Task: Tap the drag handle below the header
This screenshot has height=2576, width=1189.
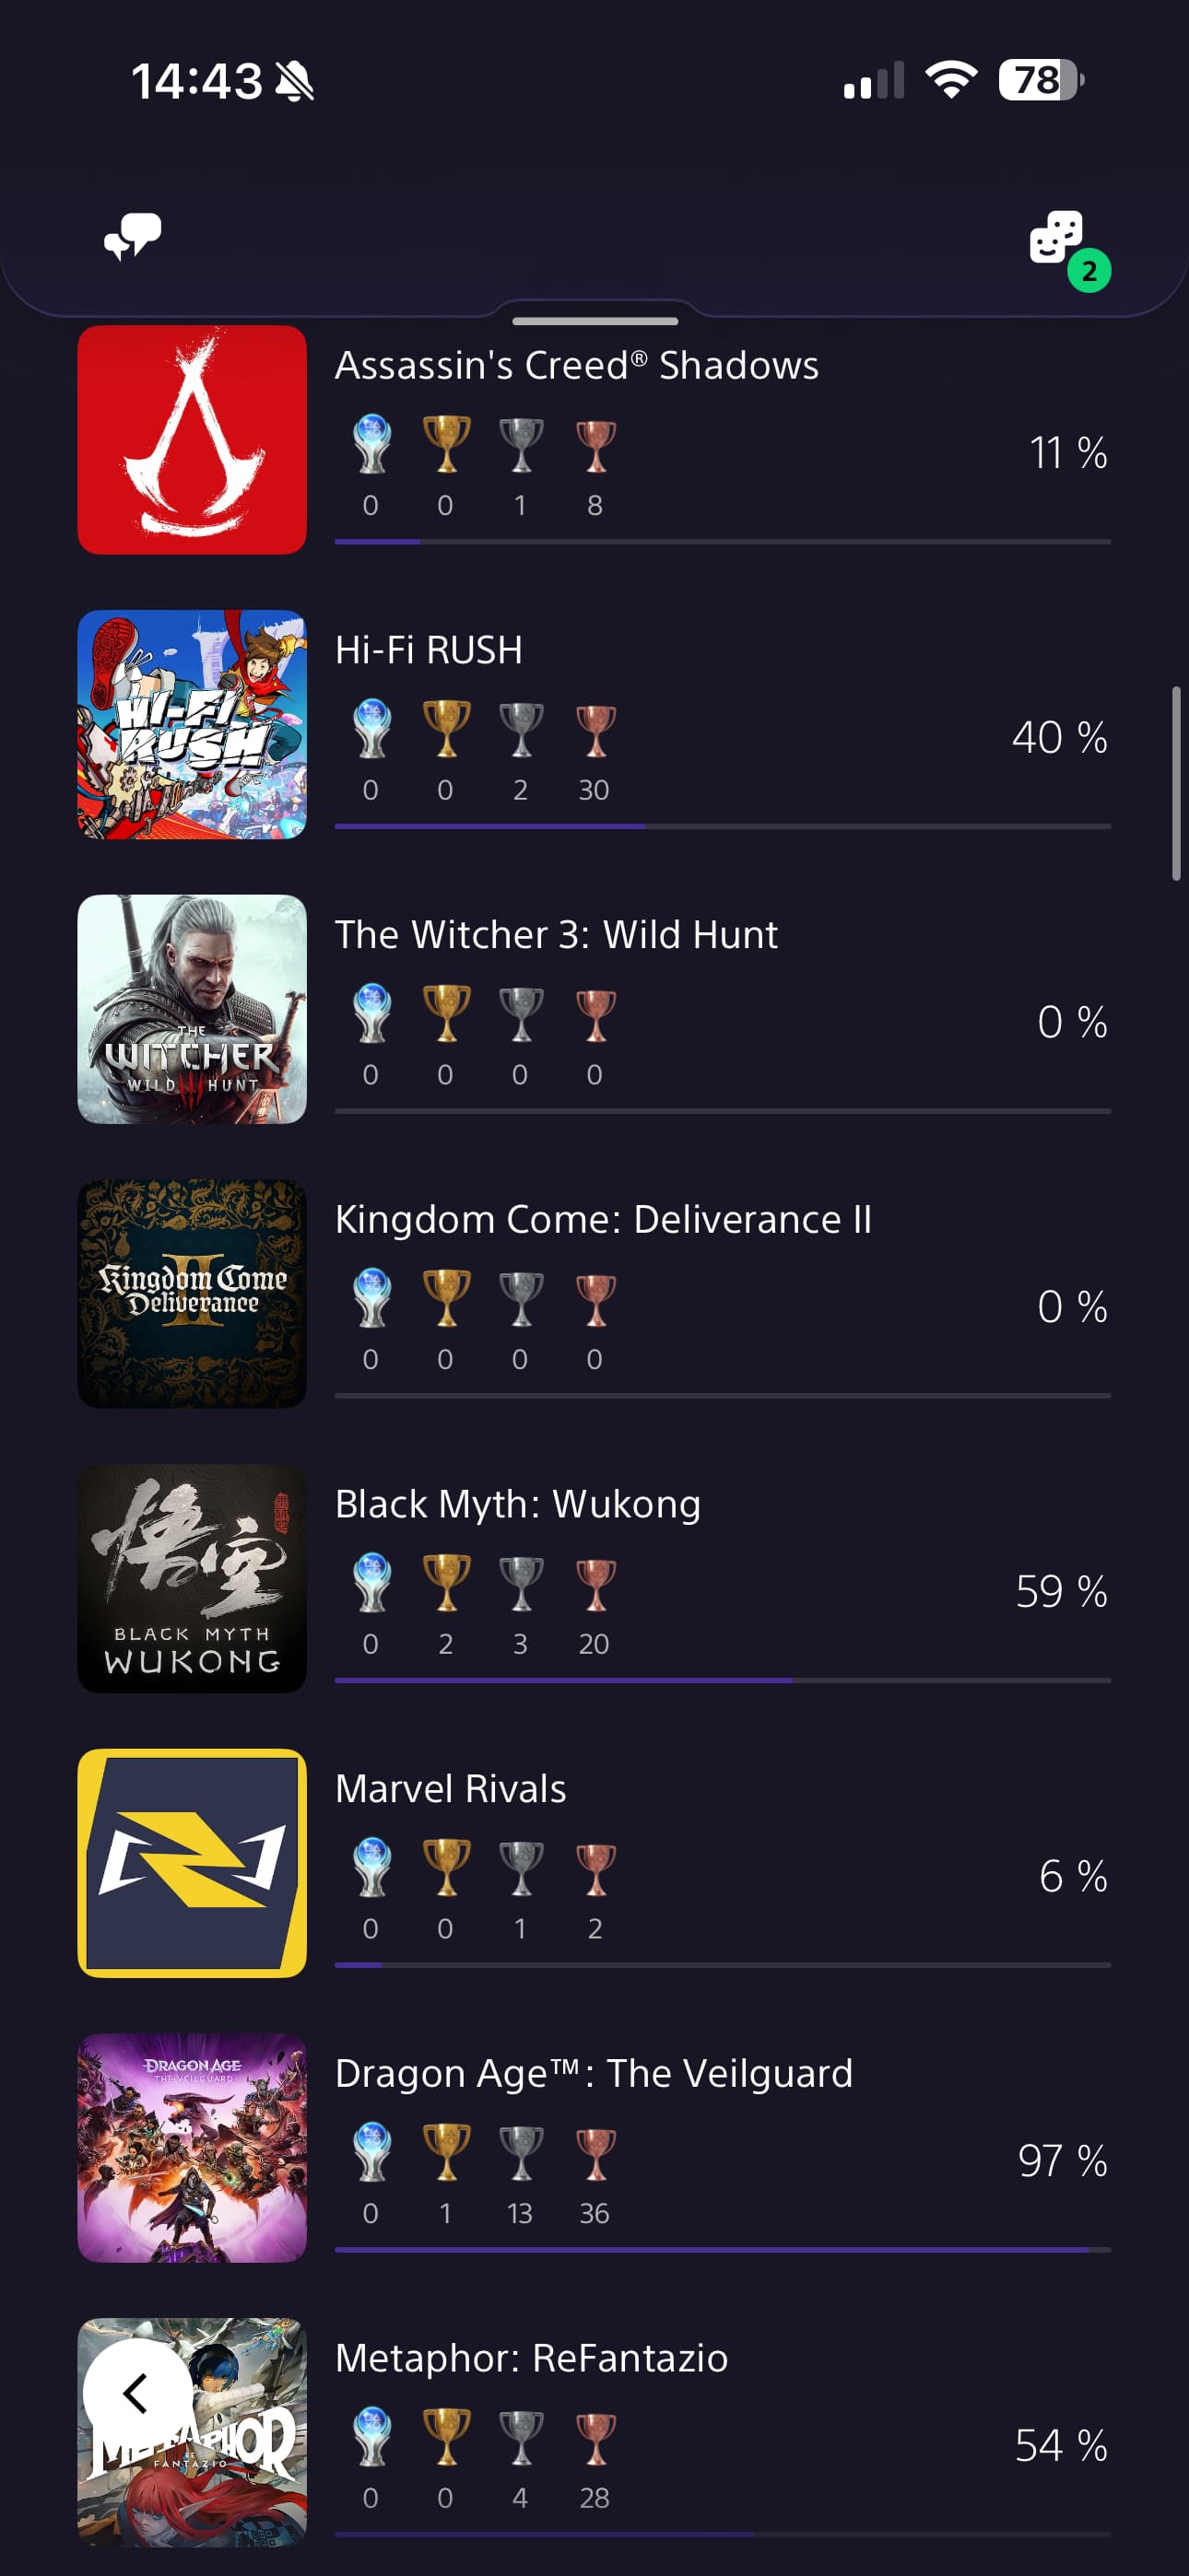Action: click(x=594, y=321)
